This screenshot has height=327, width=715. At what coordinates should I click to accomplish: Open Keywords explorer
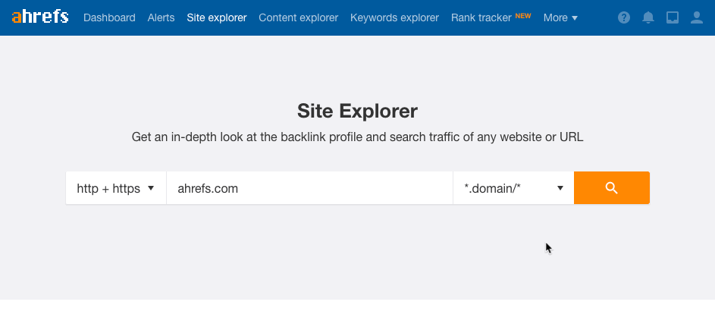tap(394, 17)
